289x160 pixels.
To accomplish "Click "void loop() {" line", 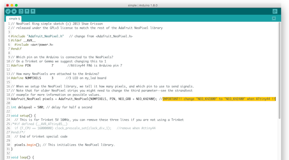I will (22, 157).
